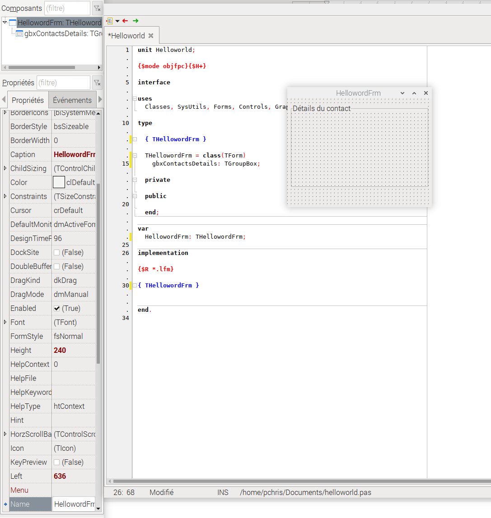
Task: Collapse the HellowordFrm tree node
Action: coord(5,22)
